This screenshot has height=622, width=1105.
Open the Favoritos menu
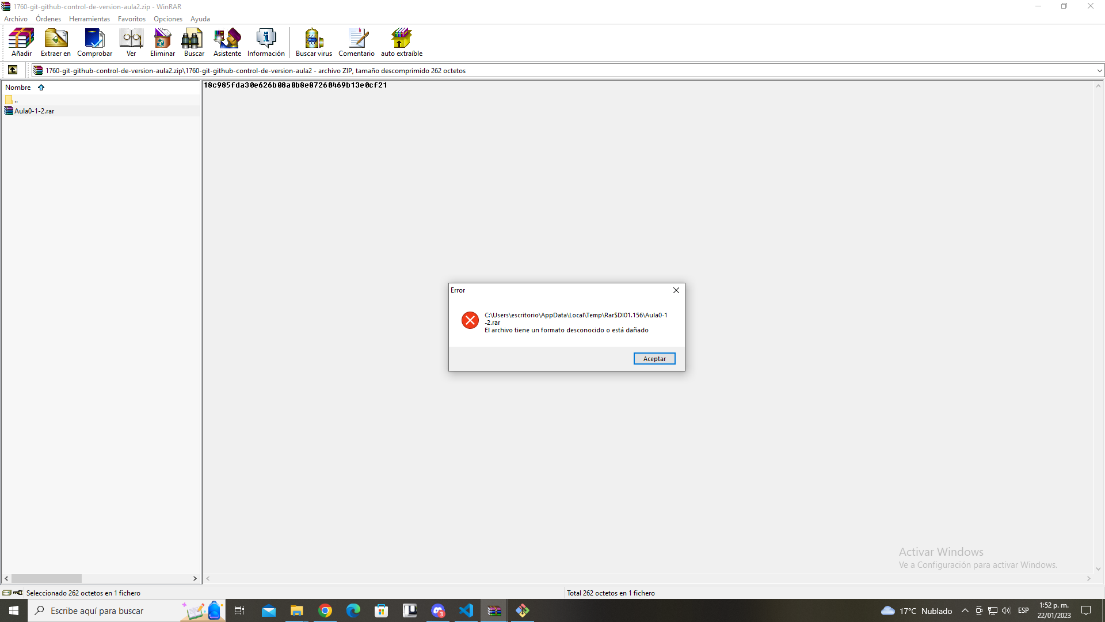132,19
